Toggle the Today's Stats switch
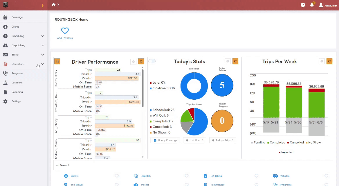Image resolution: width=339 pixels, height=186 pixels. [x=152, y=61]
